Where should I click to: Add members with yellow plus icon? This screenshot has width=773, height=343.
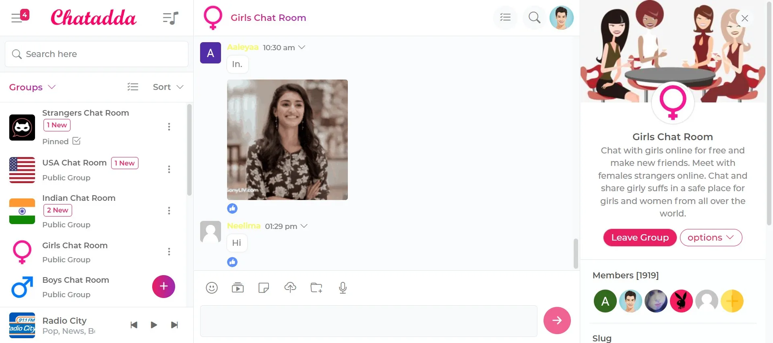tap(732, 301)
